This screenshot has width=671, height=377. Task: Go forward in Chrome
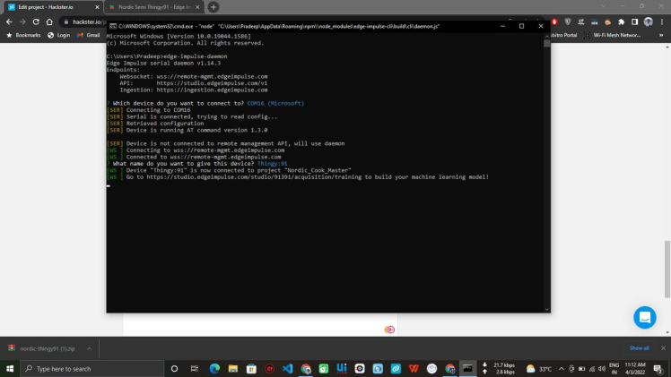click(x=22, y=21)
